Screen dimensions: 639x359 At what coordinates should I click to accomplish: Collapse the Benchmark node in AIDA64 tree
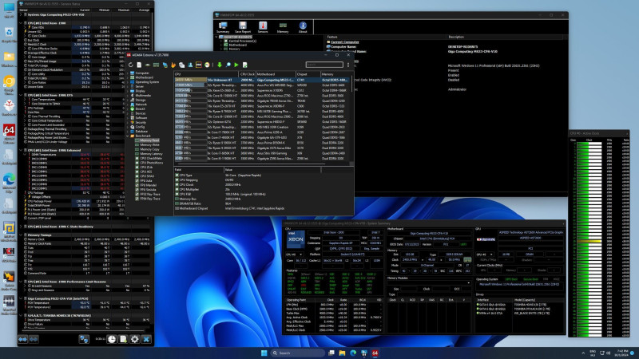(x=128, y=136)
